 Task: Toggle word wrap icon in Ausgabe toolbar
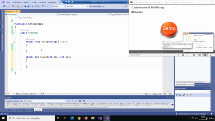pos(84,101)
